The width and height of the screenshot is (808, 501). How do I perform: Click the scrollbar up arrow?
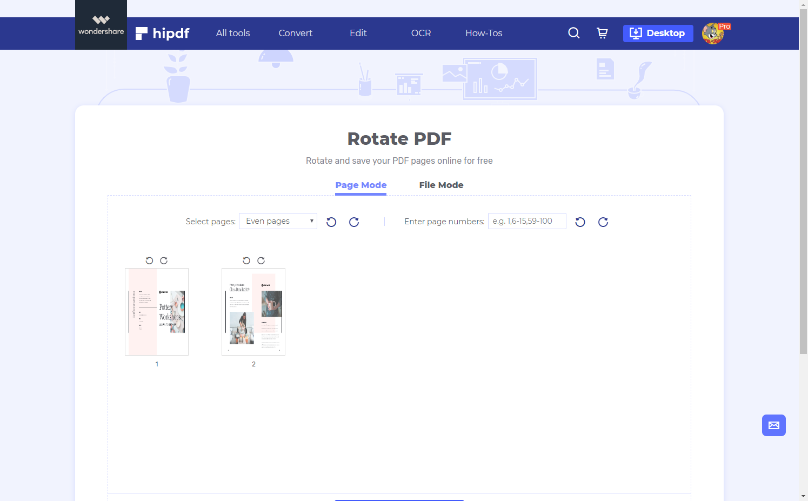[804, 4]
